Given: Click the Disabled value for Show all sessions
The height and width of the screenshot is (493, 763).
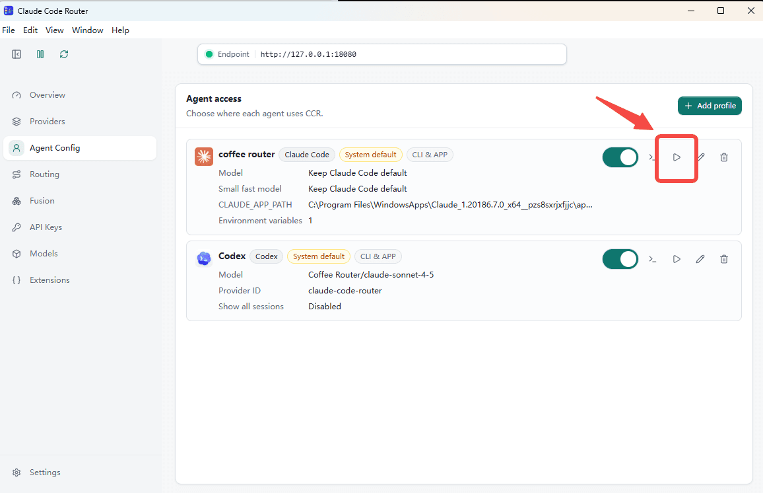Looking at the screenshot, I should 325,307.
